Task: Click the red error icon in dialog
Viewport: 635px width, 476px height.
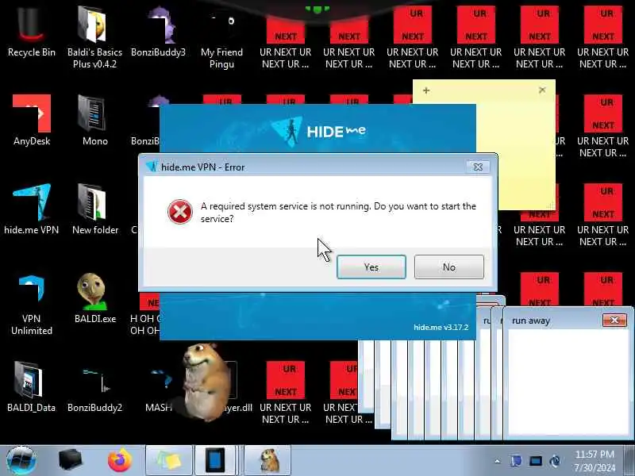Action: point(180,212)
